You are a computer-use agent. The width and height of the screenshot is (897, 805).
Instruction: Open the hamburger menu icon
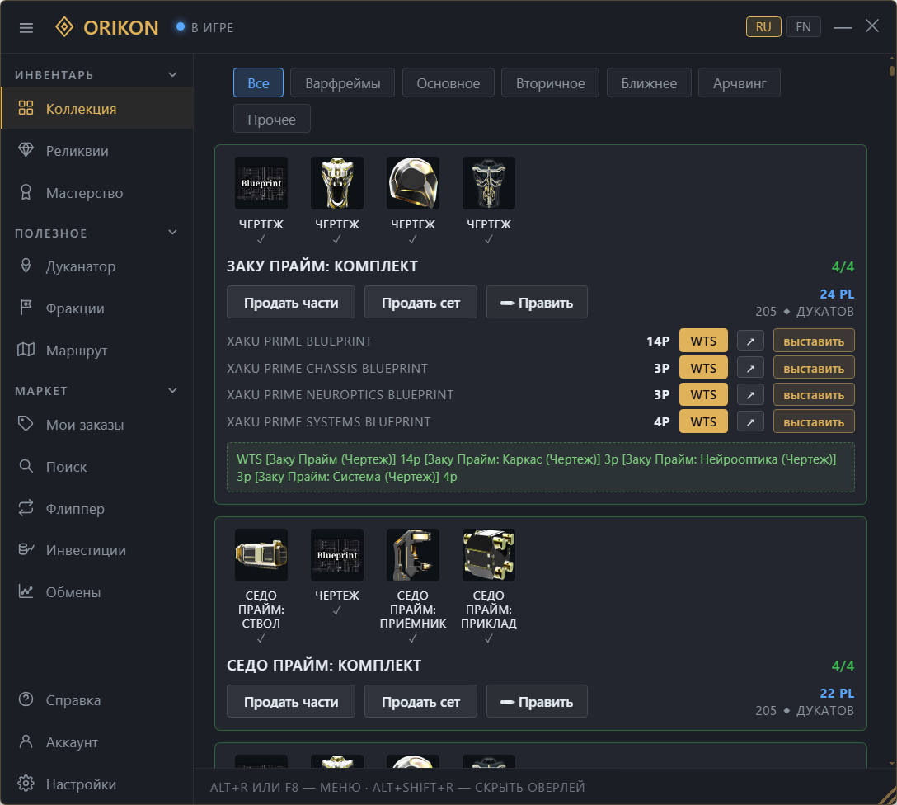click(x=26, y=27)
